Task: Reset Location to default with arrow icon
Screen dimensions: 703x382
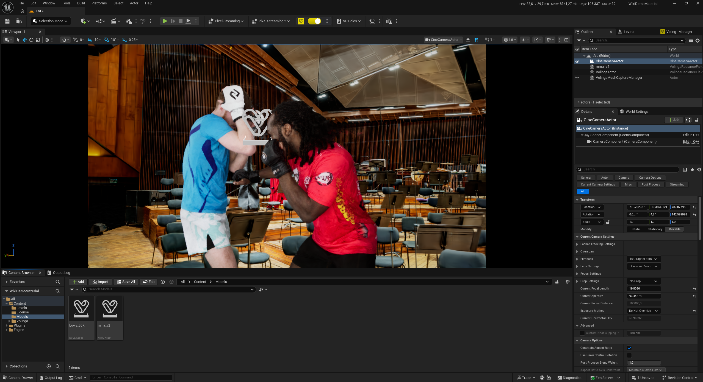Action: [694, 207]
